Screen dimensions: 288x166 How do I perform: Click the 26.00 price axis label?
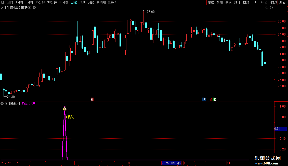point(282,86)
